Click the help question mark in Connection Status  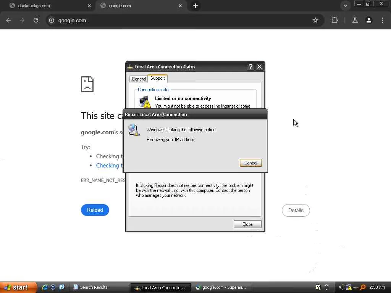(x=250, y=67)
